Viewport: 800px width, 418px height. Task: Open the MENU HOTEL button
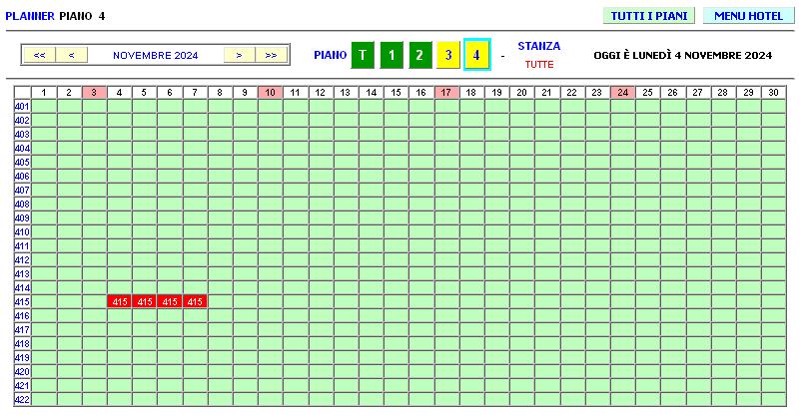(748, 16)
